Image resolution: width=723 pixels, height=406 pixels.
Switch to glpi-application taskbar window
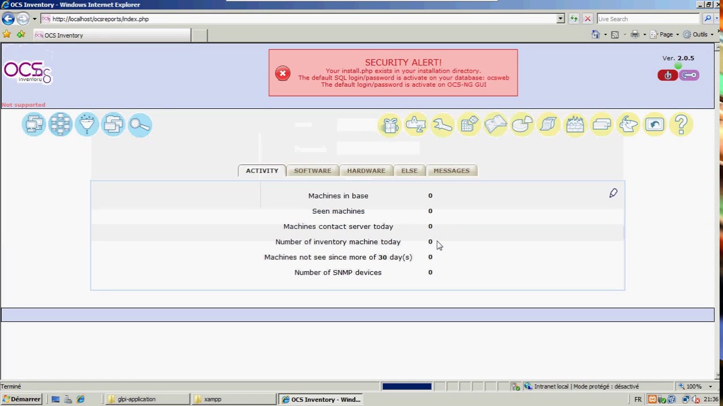(x=147, y=399)
